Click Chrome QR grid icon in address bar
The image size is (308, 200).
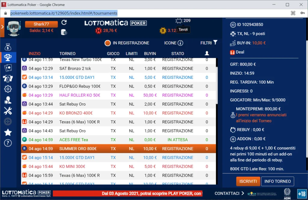coord(293,13)
